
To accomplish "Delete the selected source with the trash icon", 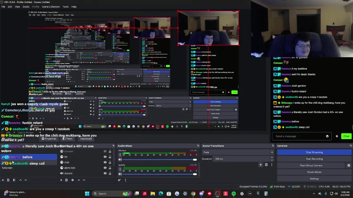I will [66, 180].
